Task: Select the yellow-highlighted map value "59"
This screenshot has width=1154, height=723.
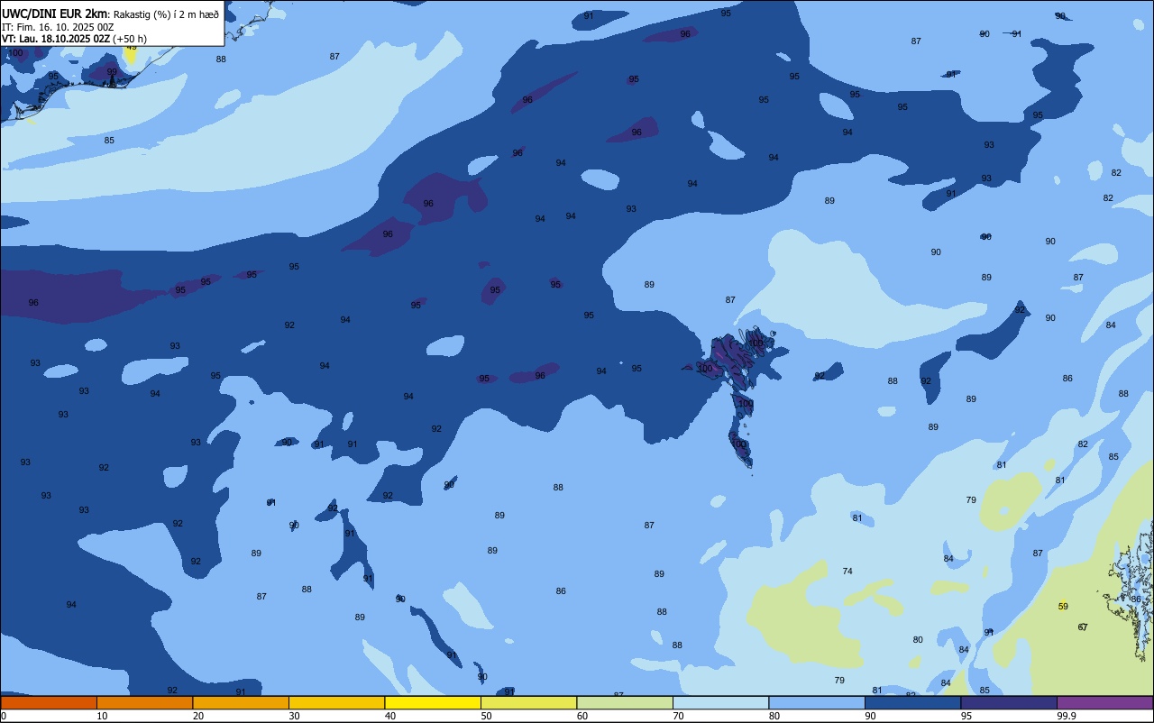Action: pyautogui.click(x=1063, y=607)
